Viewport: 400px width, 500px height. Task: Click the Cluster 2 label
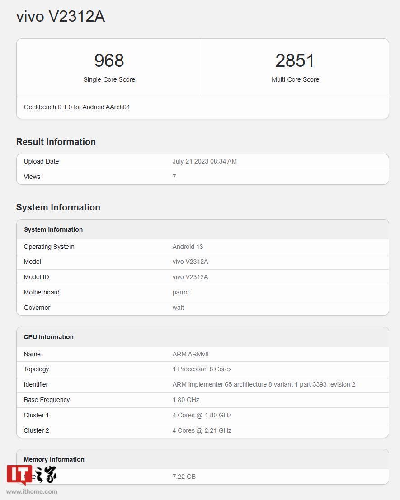click(36, 430)
